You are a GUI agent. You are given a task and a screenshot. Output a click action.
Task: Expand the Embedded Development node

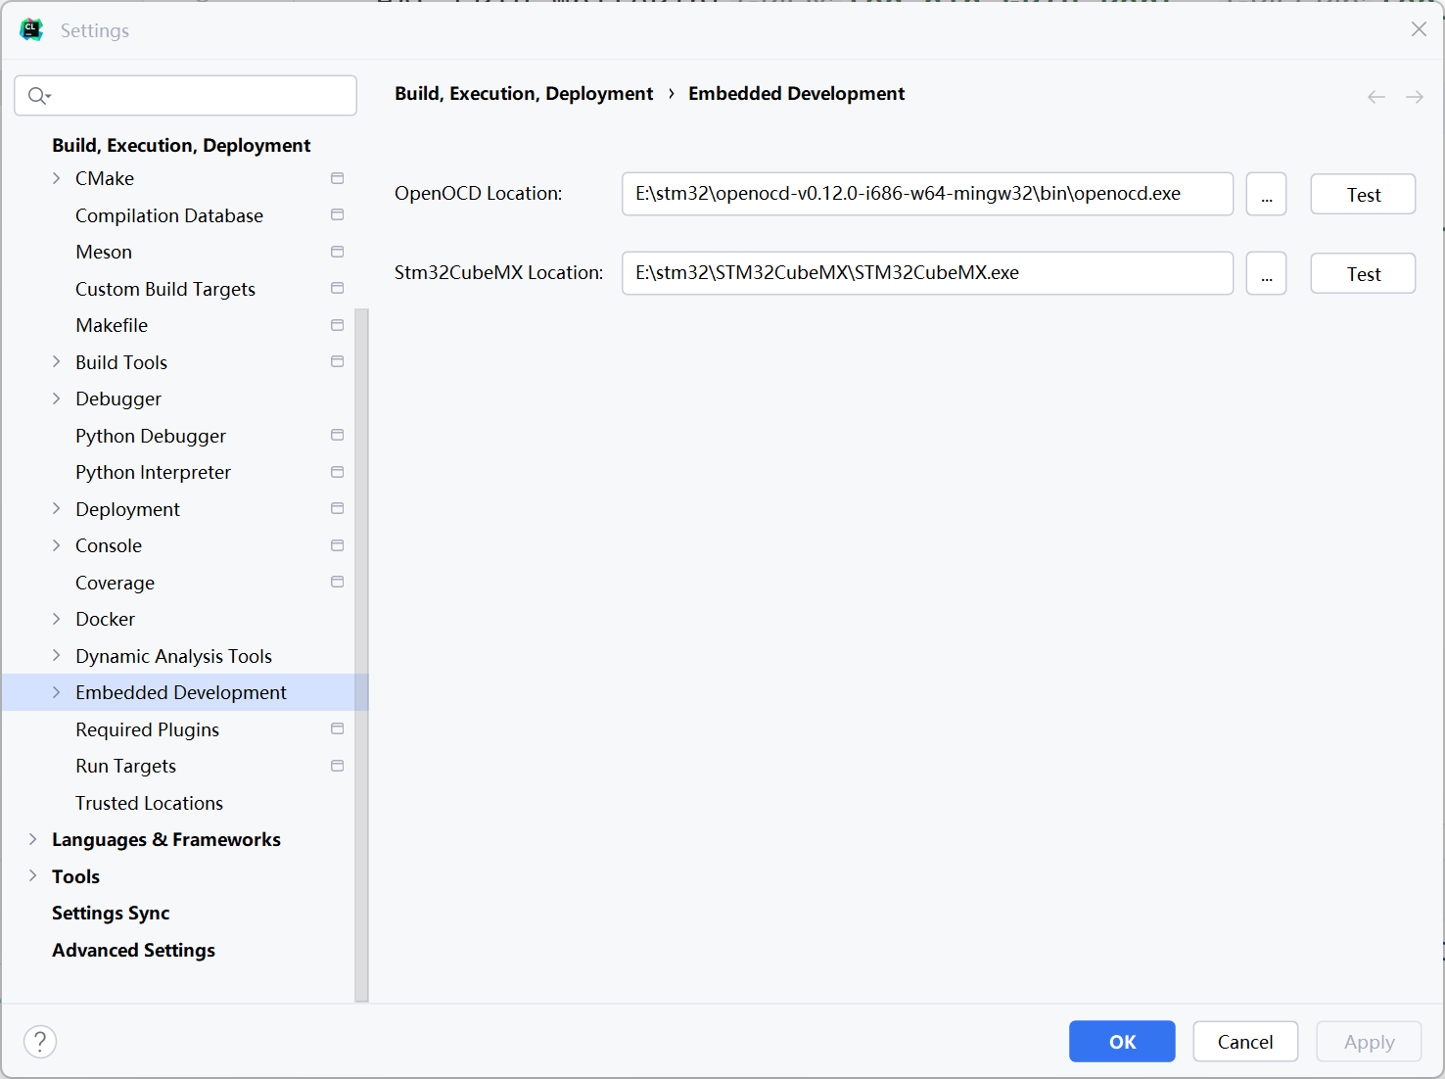coord(56,692)
